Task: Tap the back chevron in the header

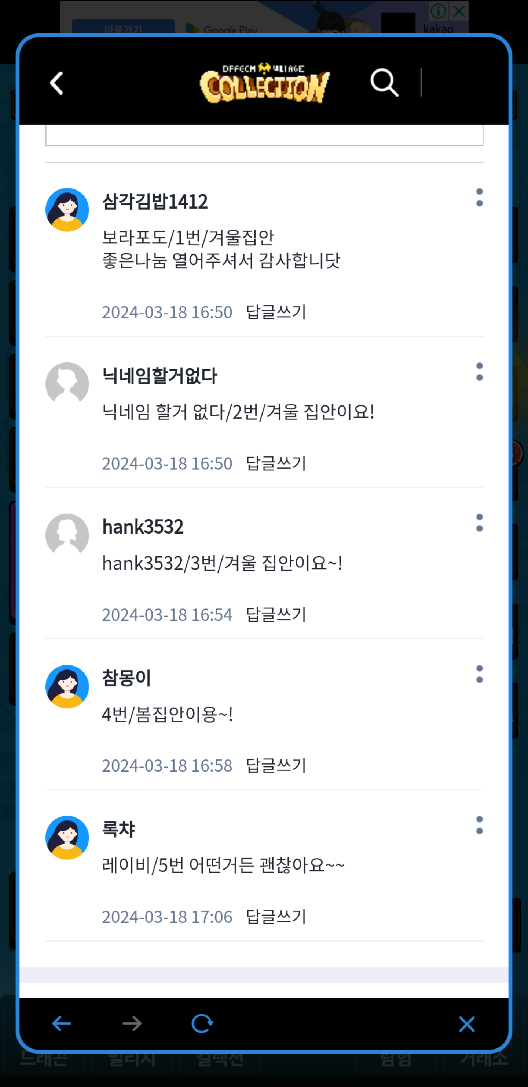Action: 56,83
